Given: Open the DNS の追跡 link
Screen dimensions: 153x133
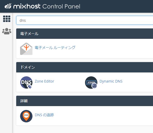Looking at the screenshot, I should click(44, 115).
